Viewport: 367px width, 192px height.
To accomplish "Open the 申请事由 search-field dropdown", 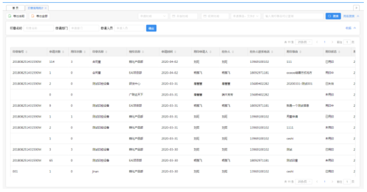I will [x=246, y=16].
